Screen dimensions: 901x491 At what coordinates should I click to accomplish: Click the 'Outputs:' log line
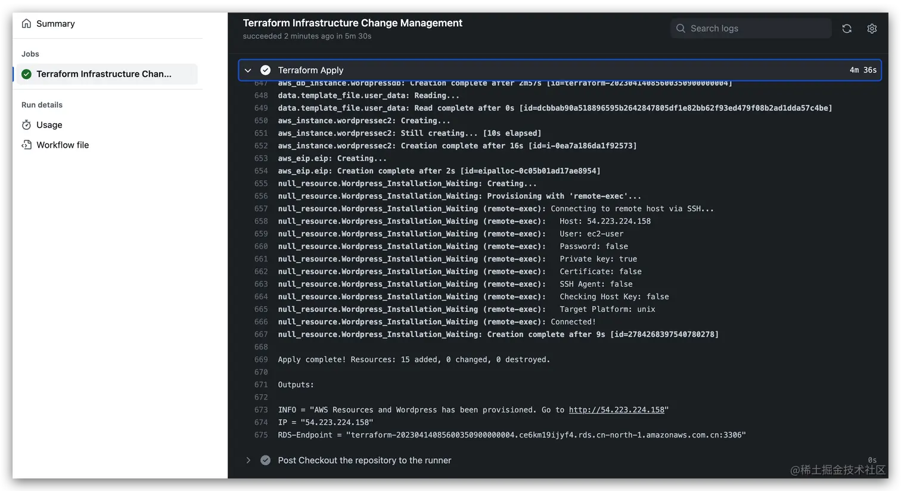point(296,385)
